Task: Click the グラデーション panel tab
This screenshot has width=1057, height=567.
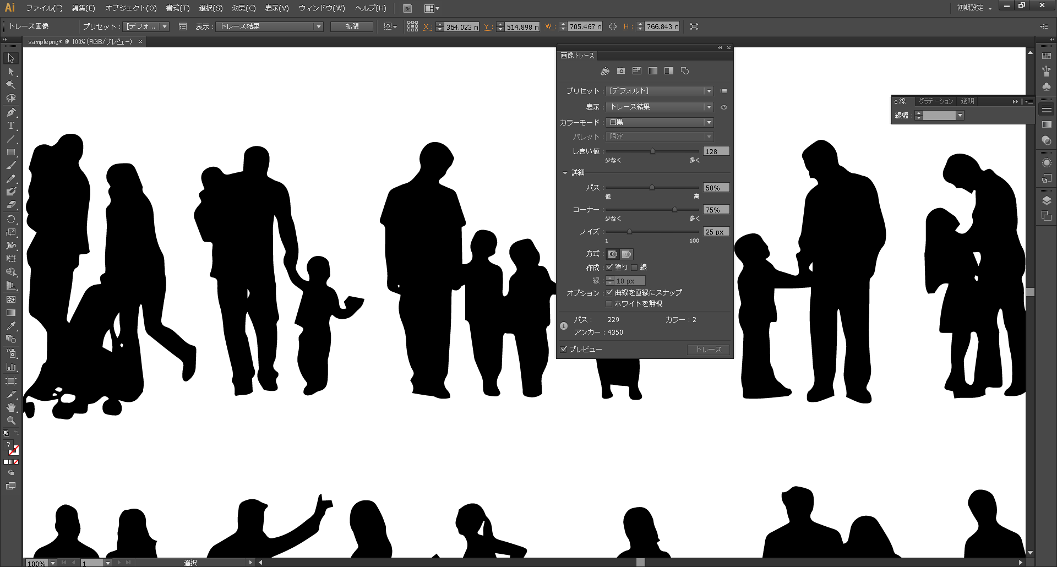Action: 935,101
